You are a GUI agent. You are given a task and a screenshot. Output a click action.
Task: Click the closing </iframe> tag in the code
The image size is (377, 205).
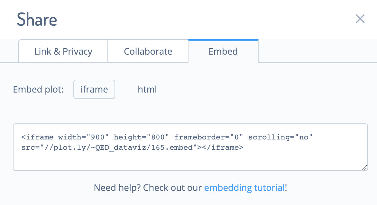click(x=223, y=147)
